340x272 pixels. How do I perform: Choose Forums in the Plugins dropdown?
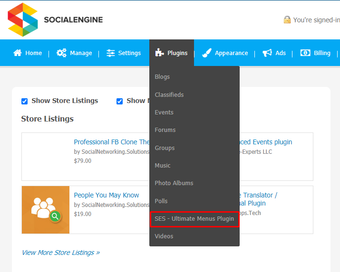tap(165, 130)
